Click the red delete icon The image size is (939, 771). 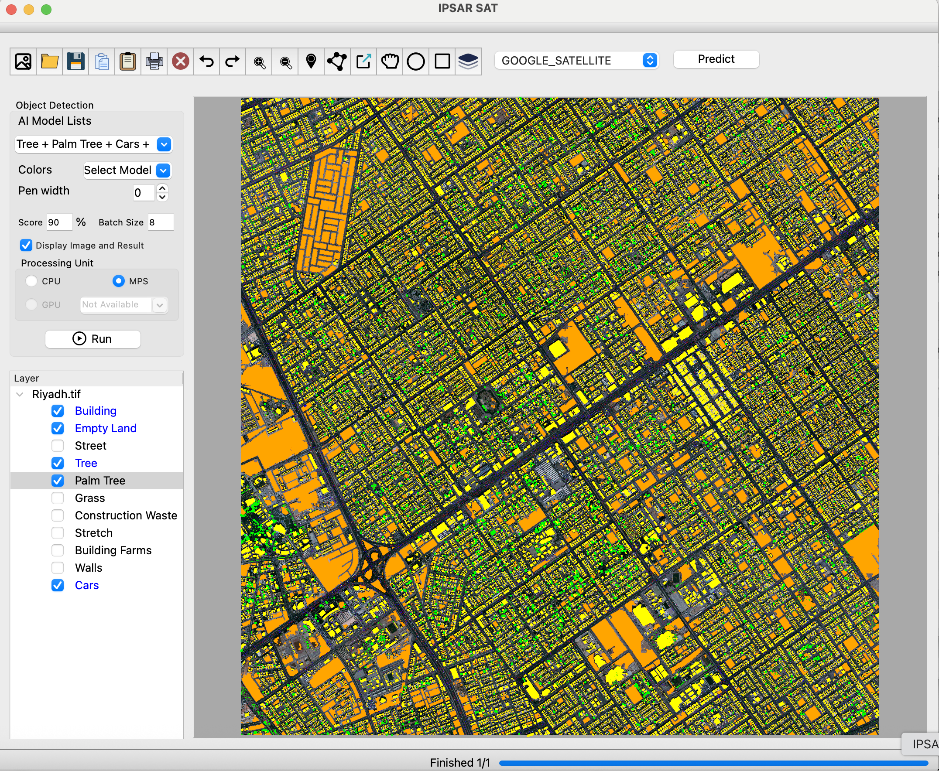[x=180, y=62]
